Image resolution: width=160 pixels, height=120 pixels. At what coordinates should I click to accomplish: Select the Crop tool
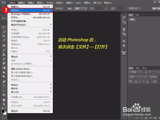[4, 36]
